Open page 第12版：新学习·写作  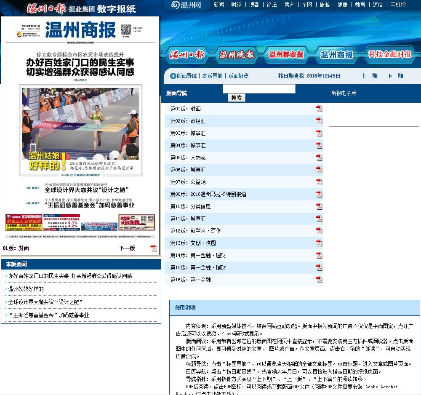[195, 231]
